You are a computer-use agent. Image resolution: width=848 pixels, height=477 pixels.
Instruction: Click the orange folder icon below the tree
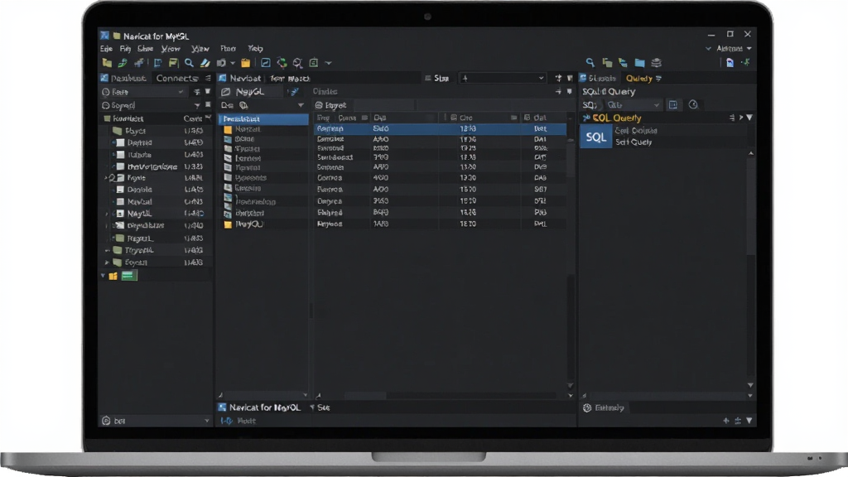pyautogui.click(x=113, y=276)
